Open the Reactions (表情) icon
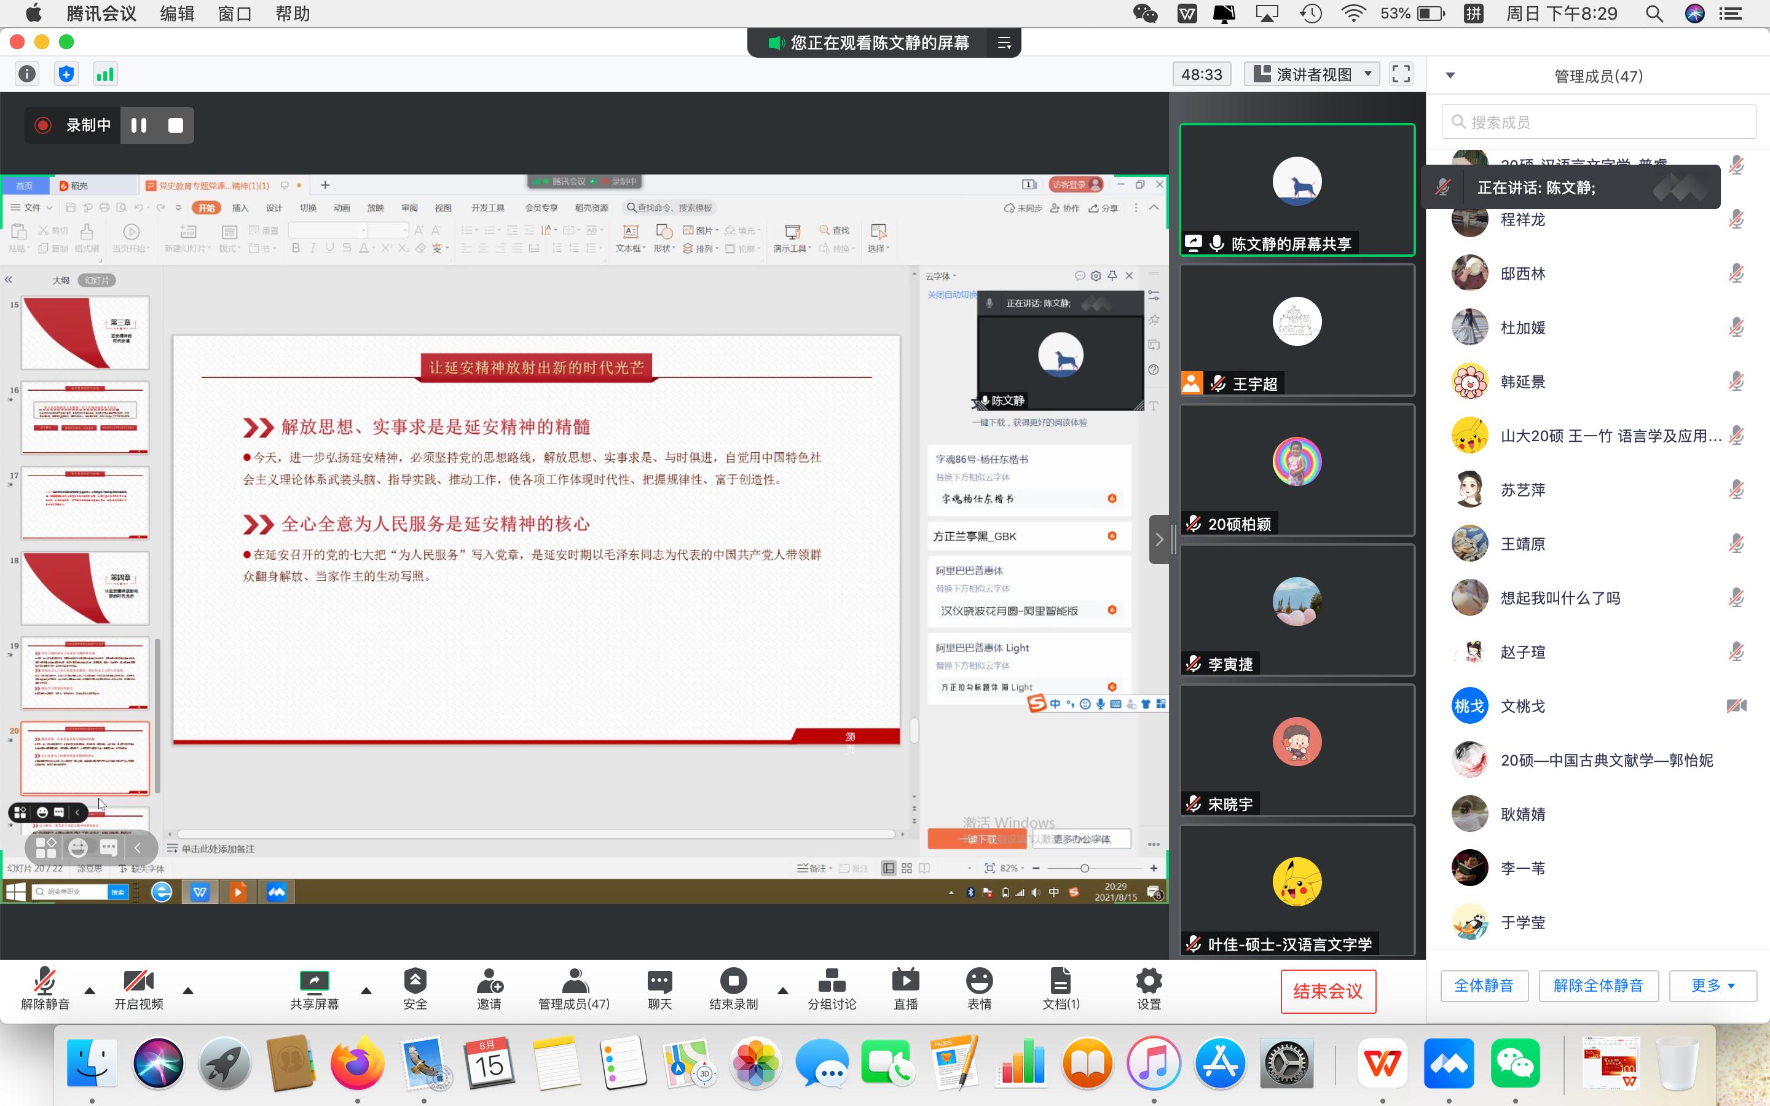The width and height of the screenshot is (1770, 1106). pos(978,981)
